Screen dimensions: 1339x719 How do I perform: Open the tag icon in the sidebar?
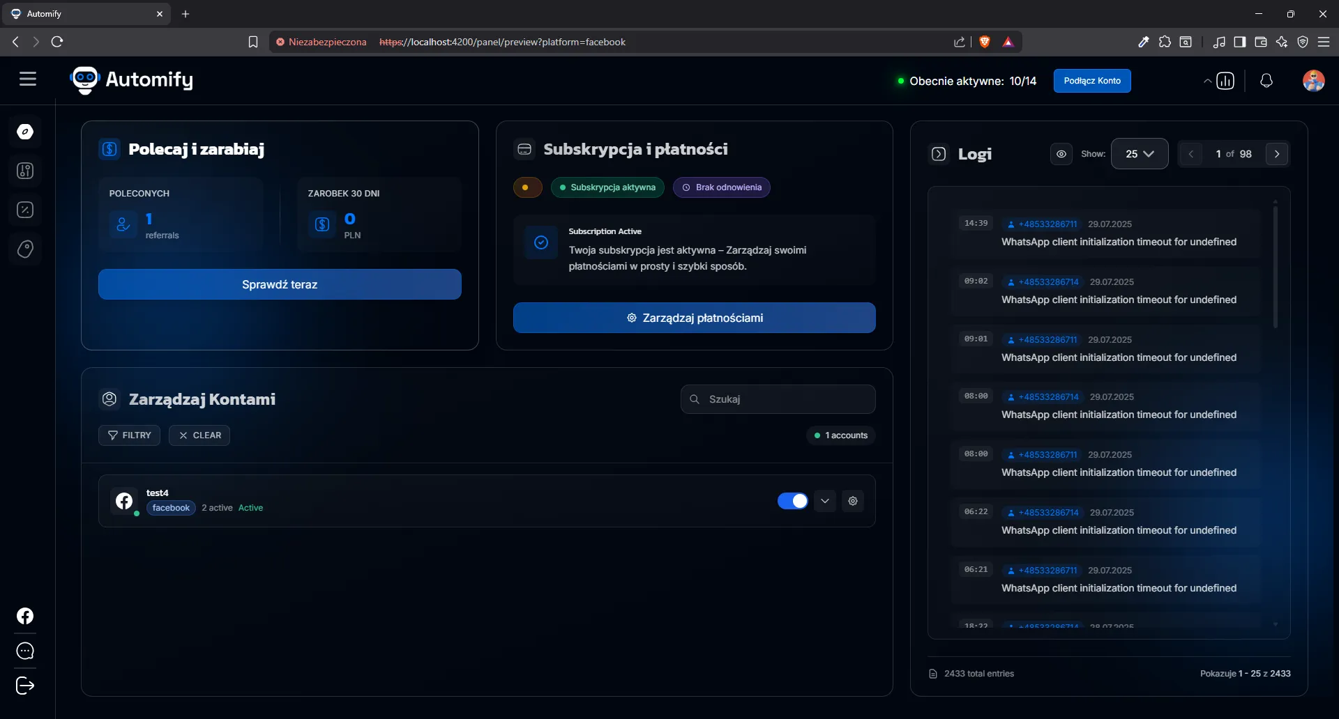pyautogui.click(x=25, y=249)
